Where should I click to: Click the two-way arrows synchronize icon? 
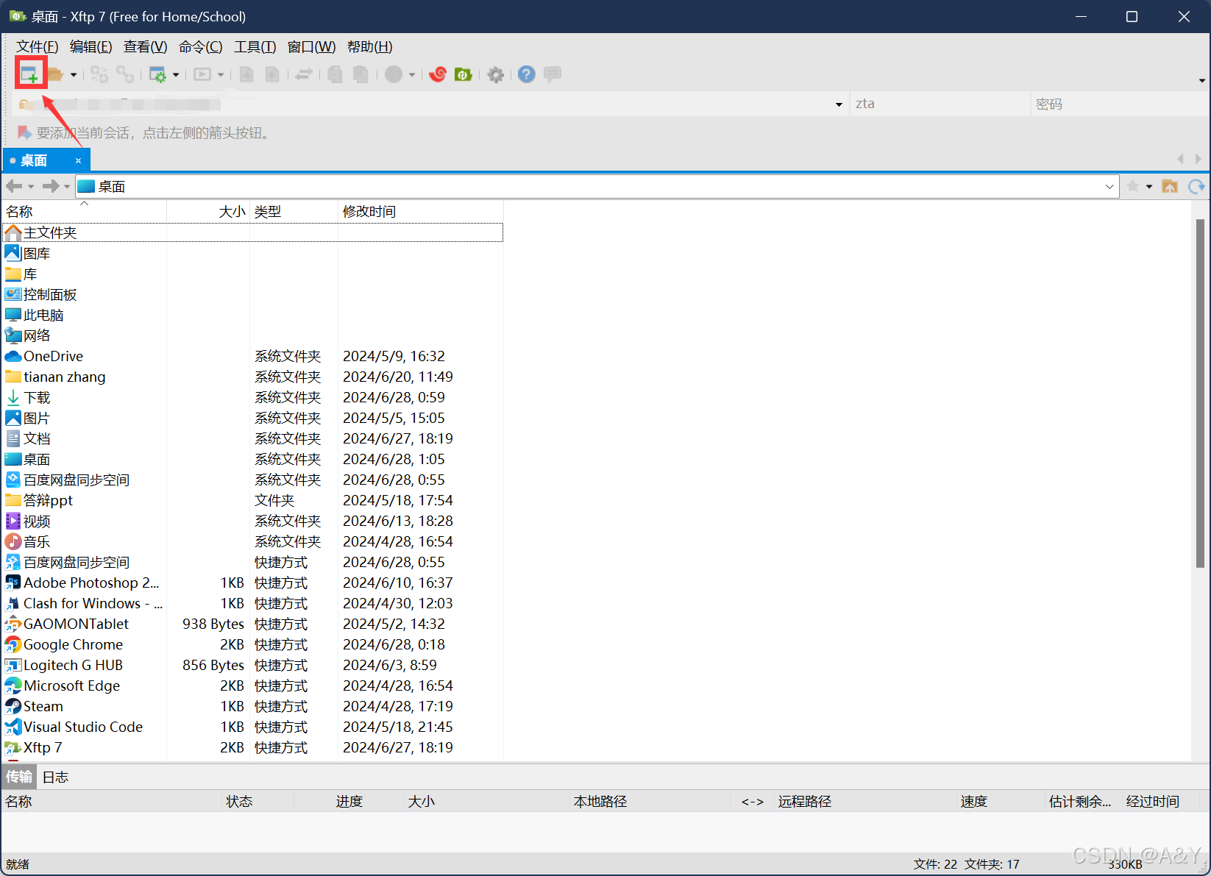tap(304, 74)
